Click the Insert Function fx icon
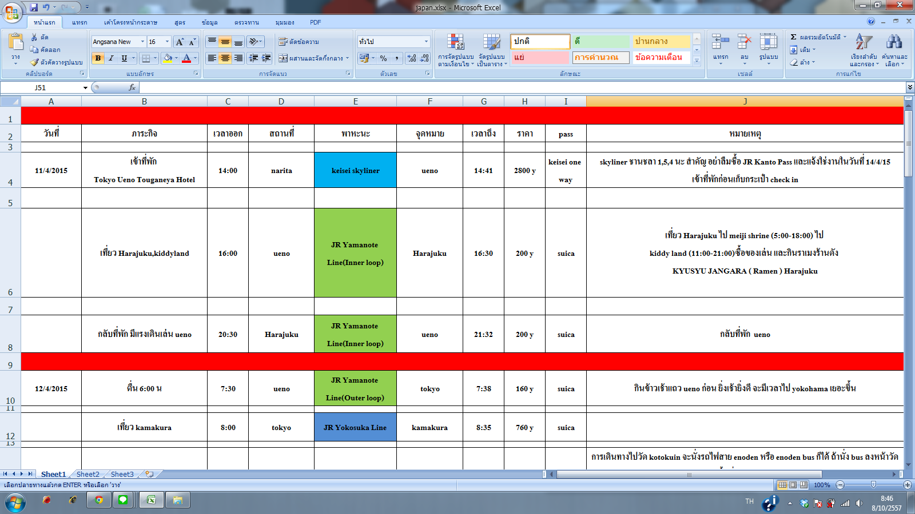 132,87
